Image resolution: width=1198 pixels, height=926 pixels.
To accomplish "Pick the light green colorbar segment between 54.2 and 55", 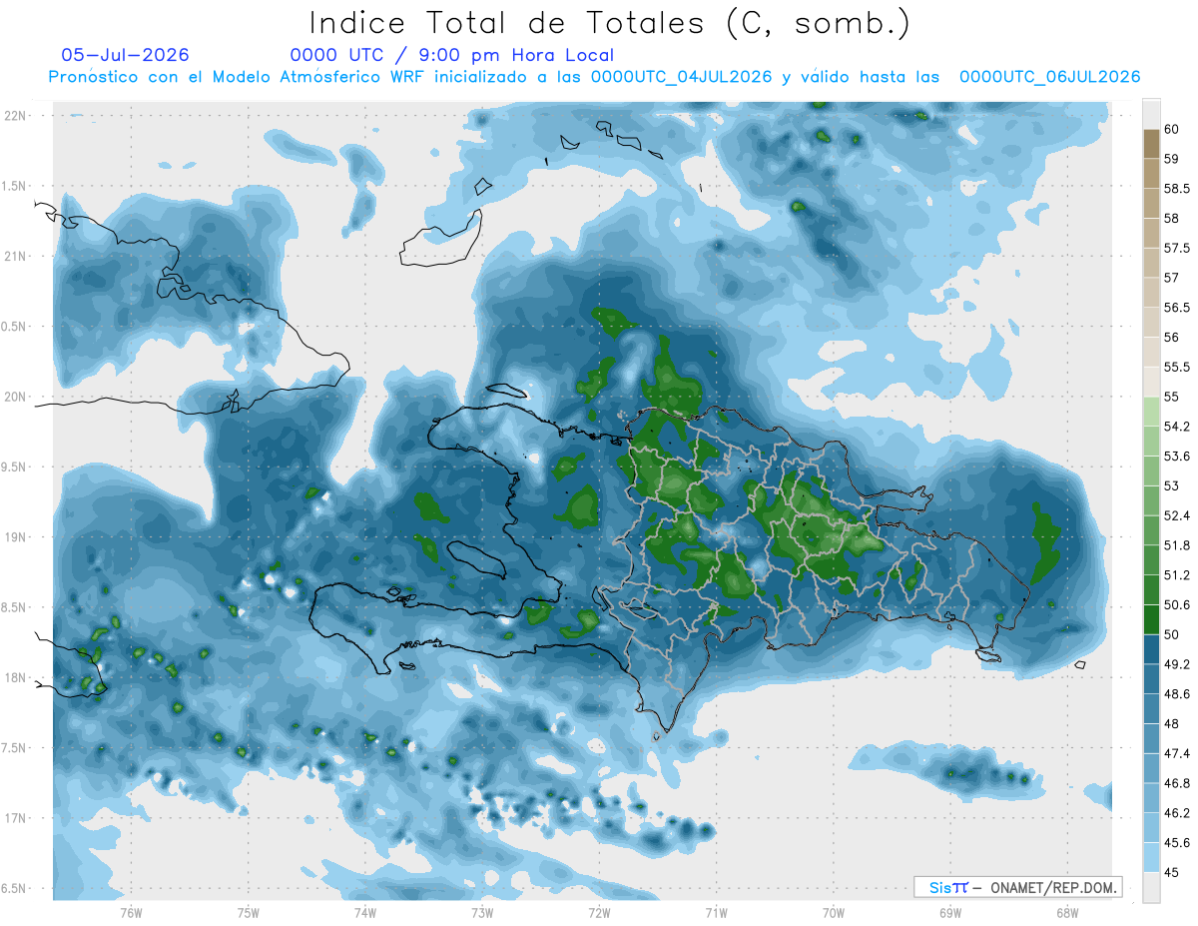I will point(1151,412).
